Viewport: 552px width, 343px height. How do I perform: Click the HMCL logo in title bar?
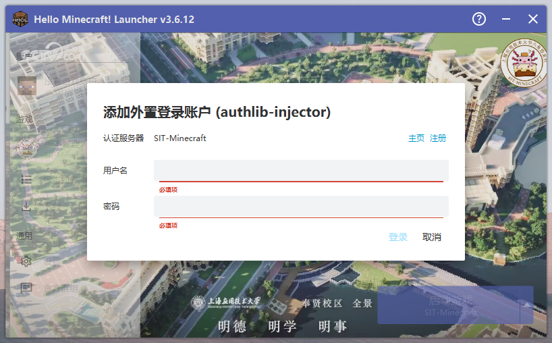(20, 19)
